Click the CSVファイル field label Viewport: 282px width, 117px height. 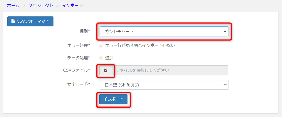point(77,70)
